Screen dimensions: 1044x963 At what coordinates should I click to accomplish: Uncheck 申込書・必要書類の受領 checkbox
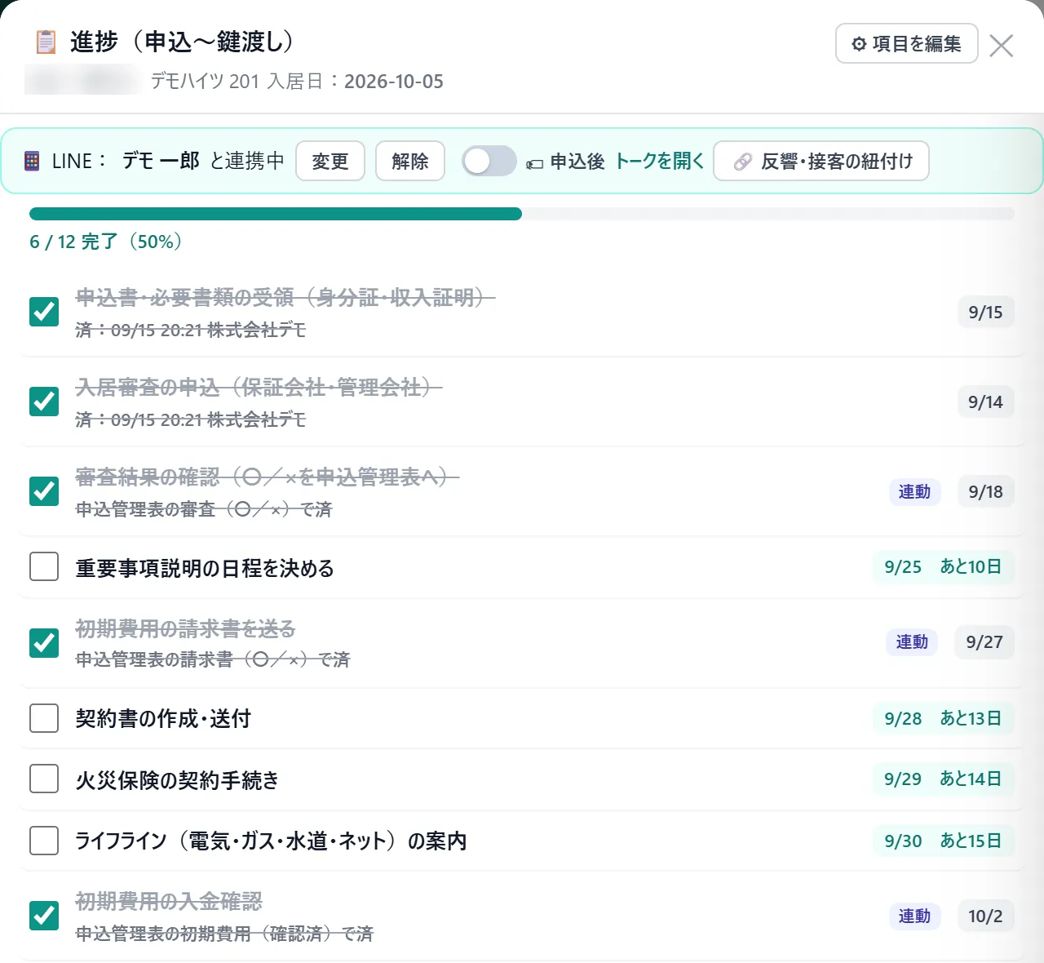pyautogui.click(x=44, y=311)
